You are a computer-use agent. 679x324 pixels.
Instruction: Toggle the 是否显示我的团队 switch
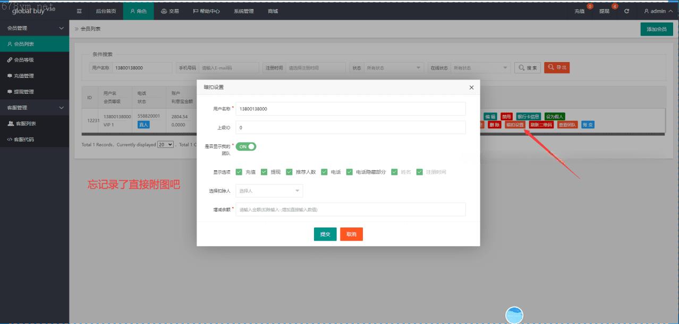point(246,146)
